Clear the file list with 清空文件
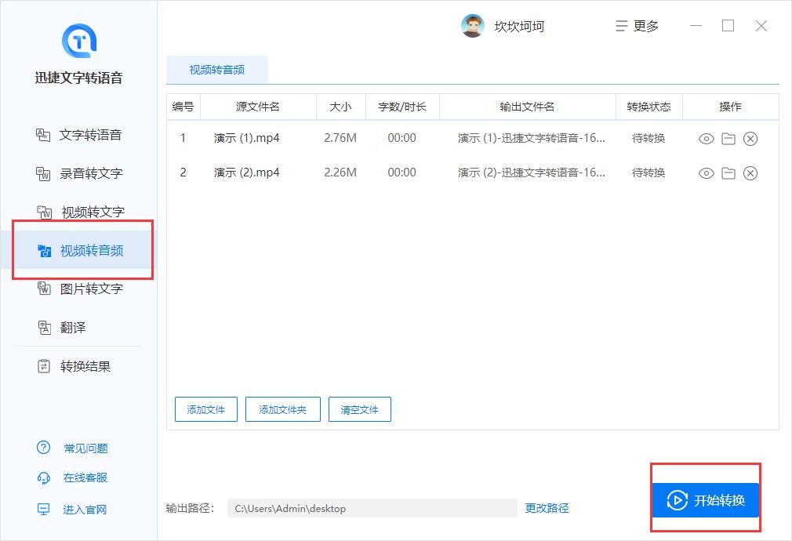Screen dimensions: 792x541 pos(359,408)
